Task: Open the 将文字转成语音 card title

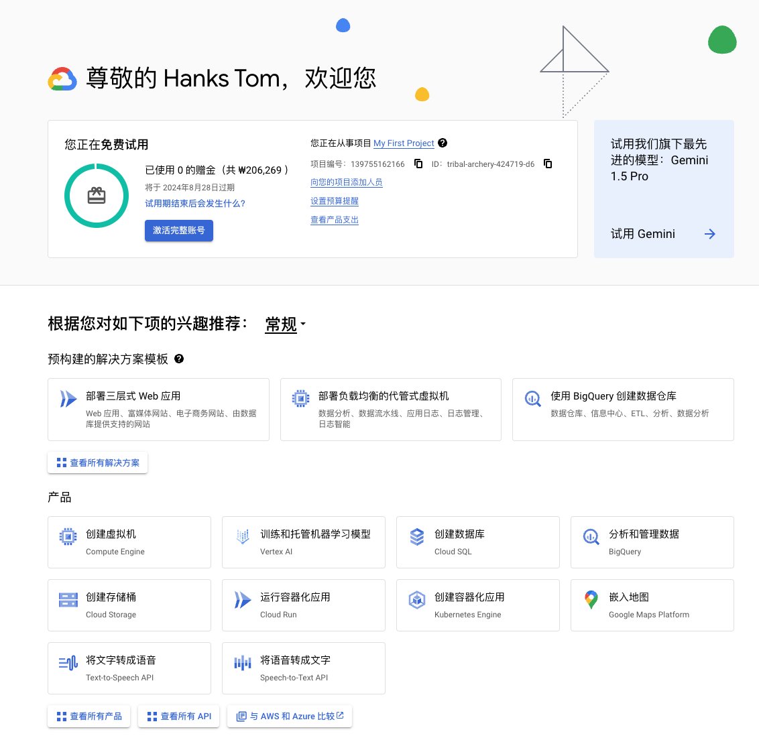Action: coord(121,660)
